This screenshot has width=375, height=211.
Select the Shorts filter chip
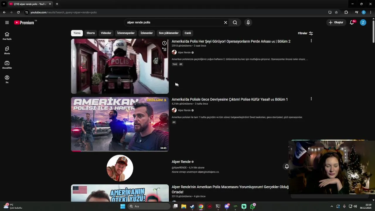click(91, 33)
